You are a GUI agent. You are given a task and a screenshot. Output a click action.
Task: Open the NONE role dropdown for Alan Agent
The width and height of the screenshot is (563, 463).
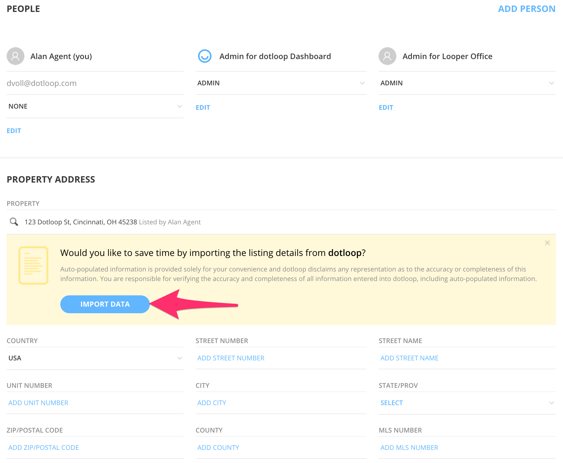pyautogui.click(x=95, y=107)
